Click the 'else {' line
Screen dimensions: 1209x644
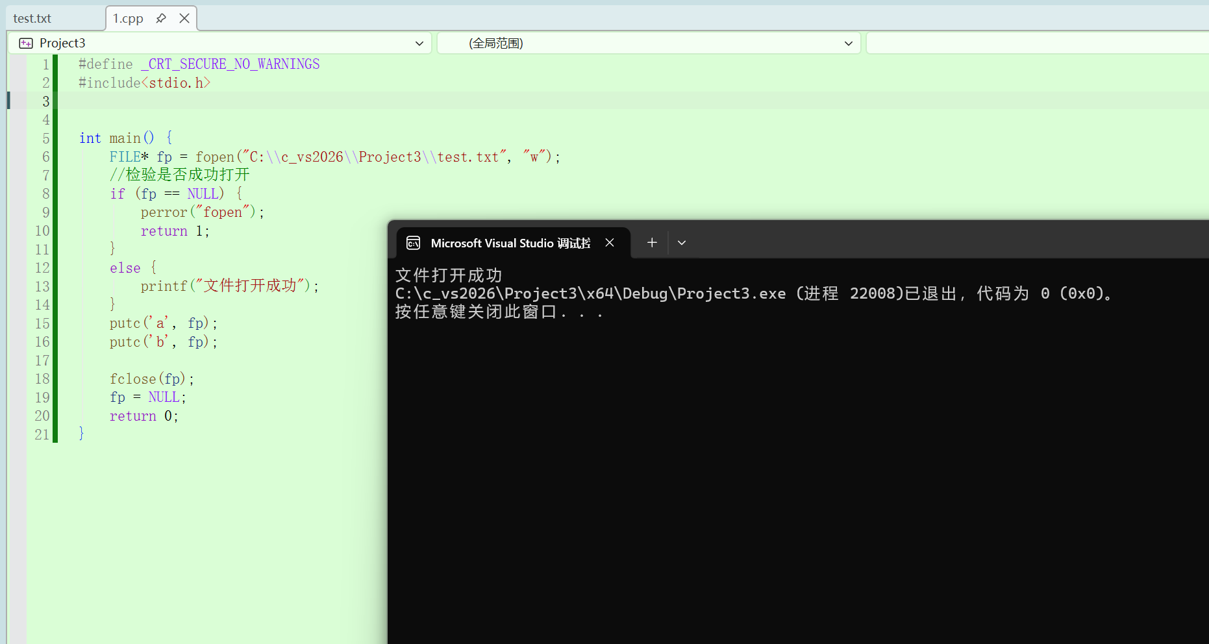click(x=133, y=267)
